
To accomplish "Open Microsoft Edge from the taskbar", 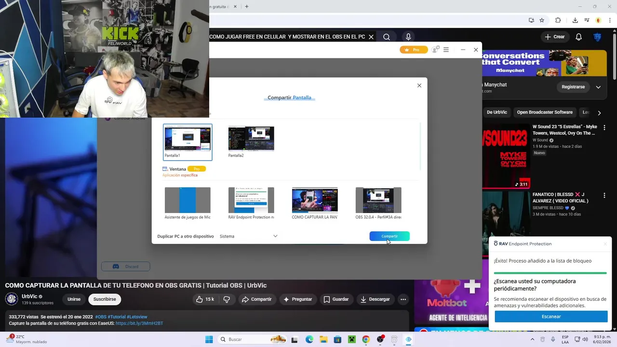I will (x=309, y=339).
